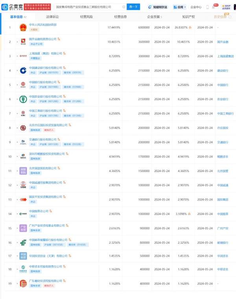Click the Agricultural Bank of China logo
This screenshot has width=236, height=299.
point(23,99)
